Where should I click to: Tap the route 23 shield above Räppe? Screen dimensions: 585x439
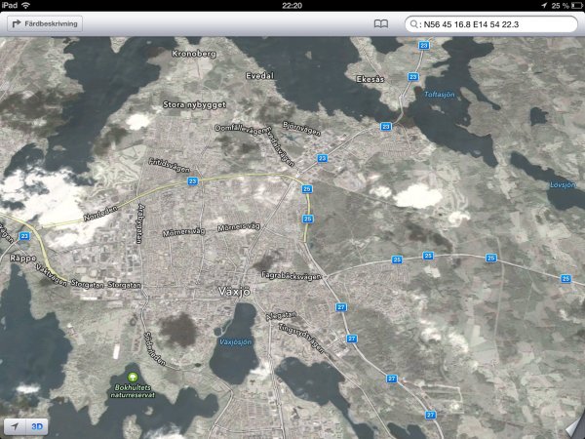coord(24,236)
